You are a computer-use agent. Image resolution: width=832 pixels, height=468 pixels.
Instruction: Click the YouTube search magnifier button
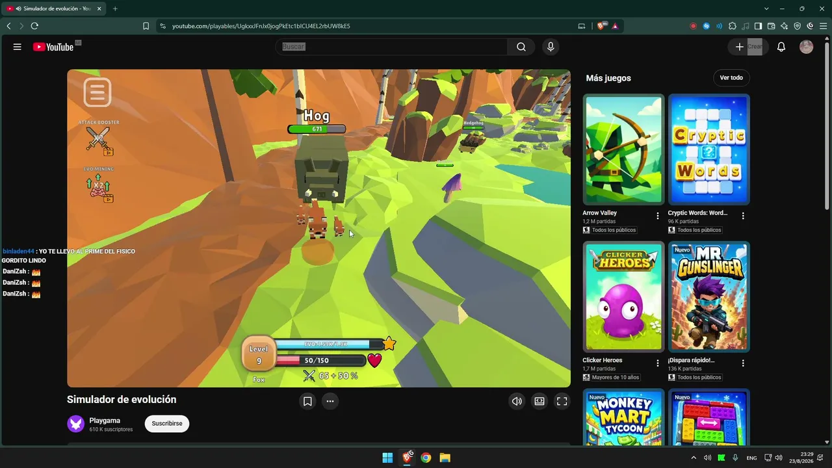point(521,47)
